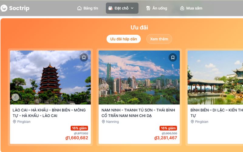The height and width of the screenshot is (152, 243).
Task: Click the Nanning city skyline thumbnail
Action: coord(139,78)
